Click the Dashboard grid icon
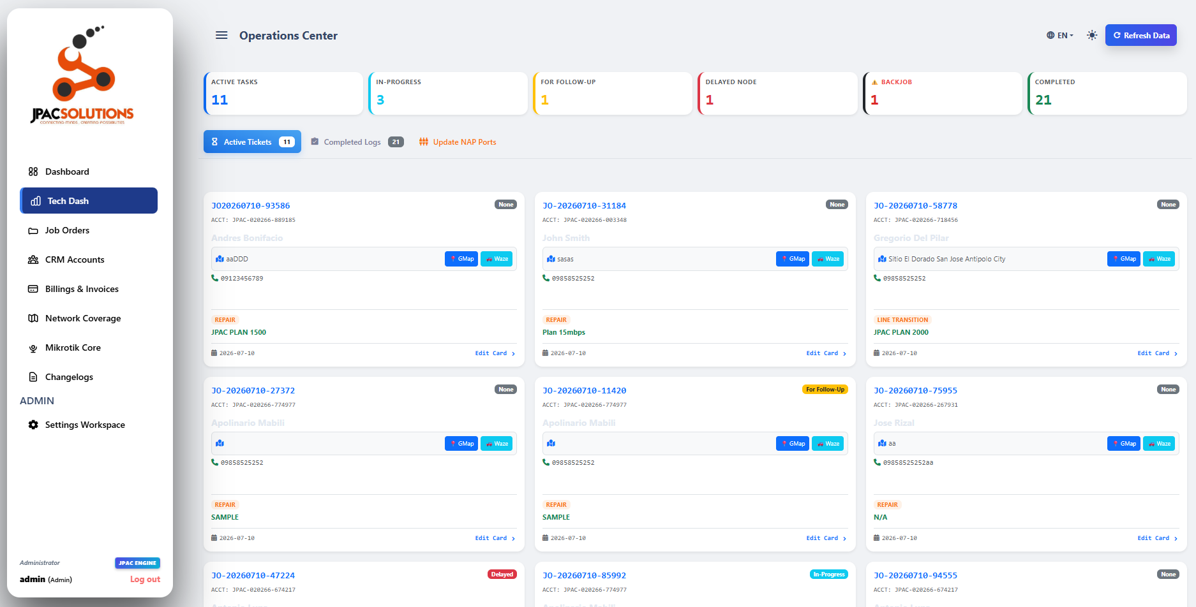The height and width of the screenshot is (607, 1196). click(x=33, y=172)
